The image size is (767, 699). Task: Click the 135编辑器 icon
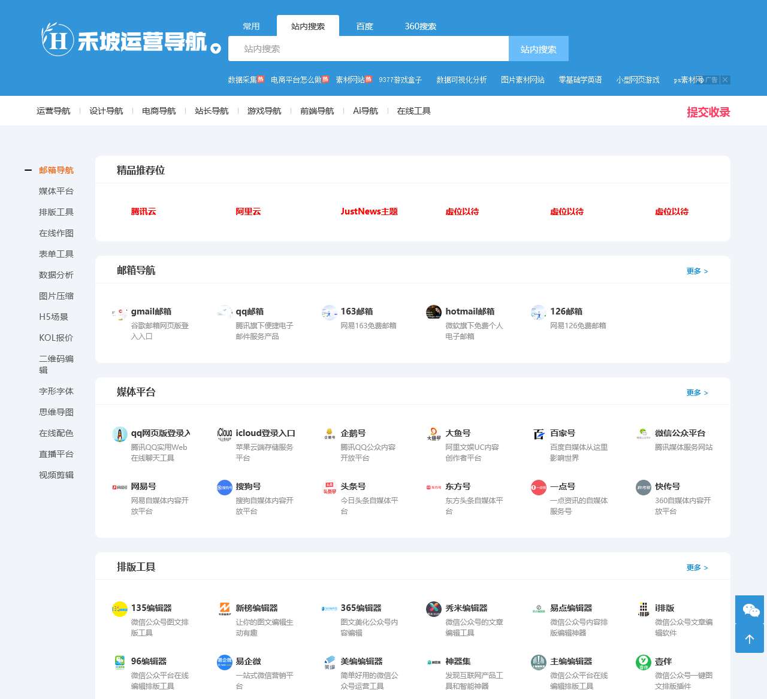(120, 609)
